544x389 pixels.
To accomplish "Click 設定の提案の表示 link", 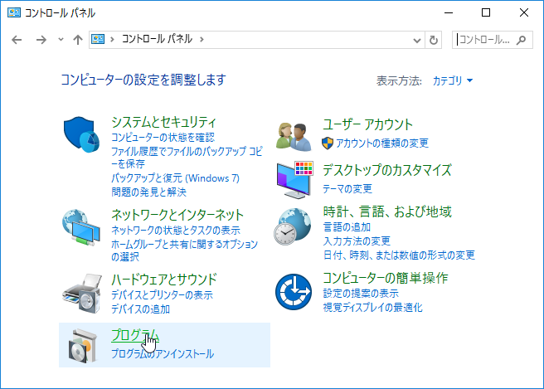I will tap(361, 294).
